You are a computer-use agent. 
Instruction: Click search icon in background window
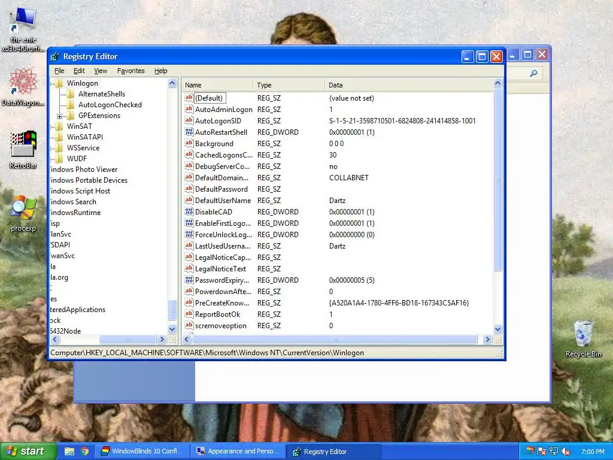533,73
